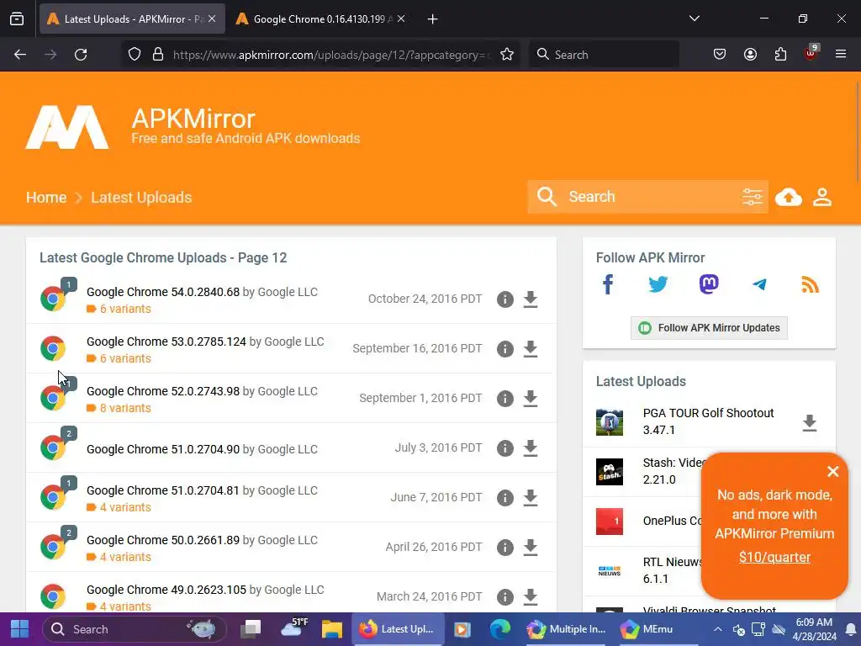This screenshot has height=646, width=861.
Task: Close the Google Chrome 0.16.4130.199 tab
Action: (401, 19)
